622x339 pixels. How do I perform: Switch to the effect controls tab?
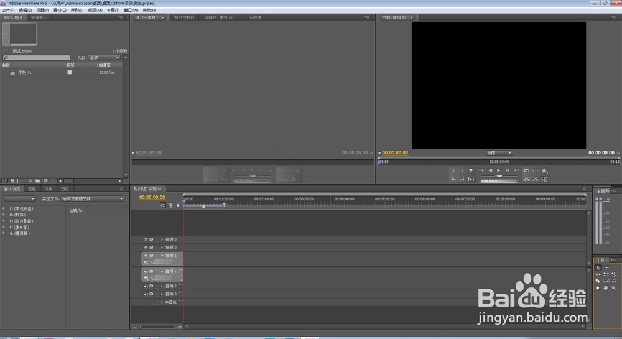185,17
